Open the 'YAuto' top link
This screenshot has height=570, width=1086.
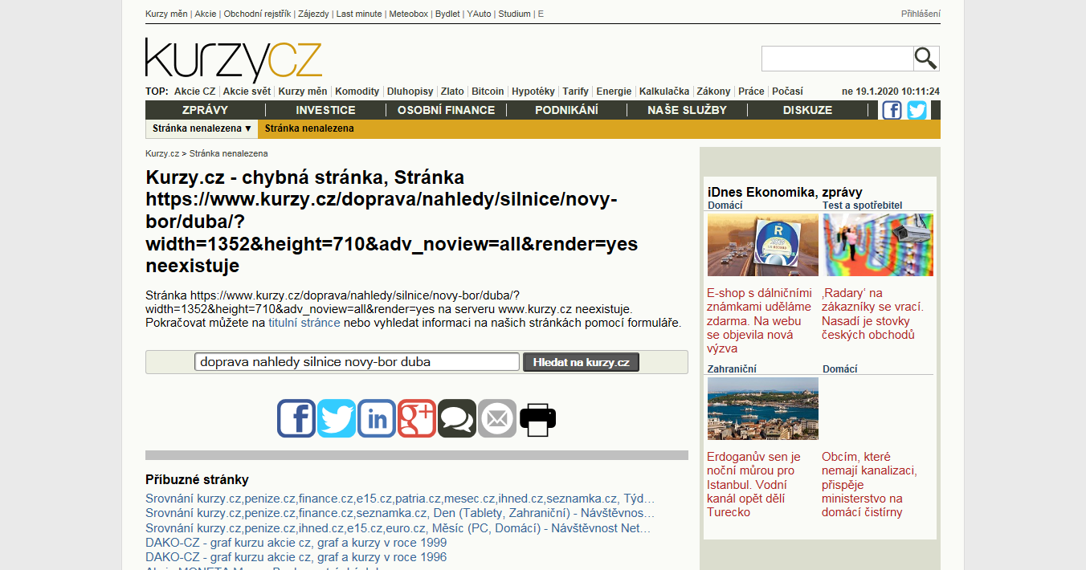[x=479, y=14]
